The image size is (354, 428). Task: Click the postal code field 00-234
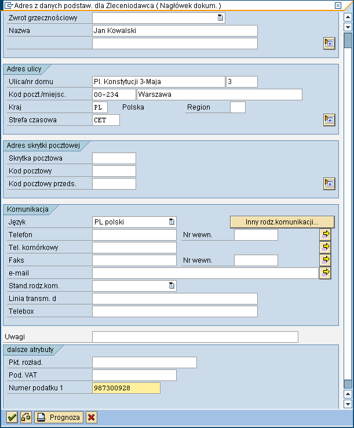(x=114, y=95)
